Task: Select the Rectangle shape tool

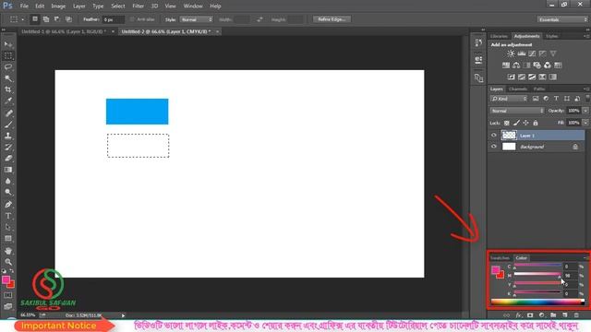Action: (x=8, y=239)
